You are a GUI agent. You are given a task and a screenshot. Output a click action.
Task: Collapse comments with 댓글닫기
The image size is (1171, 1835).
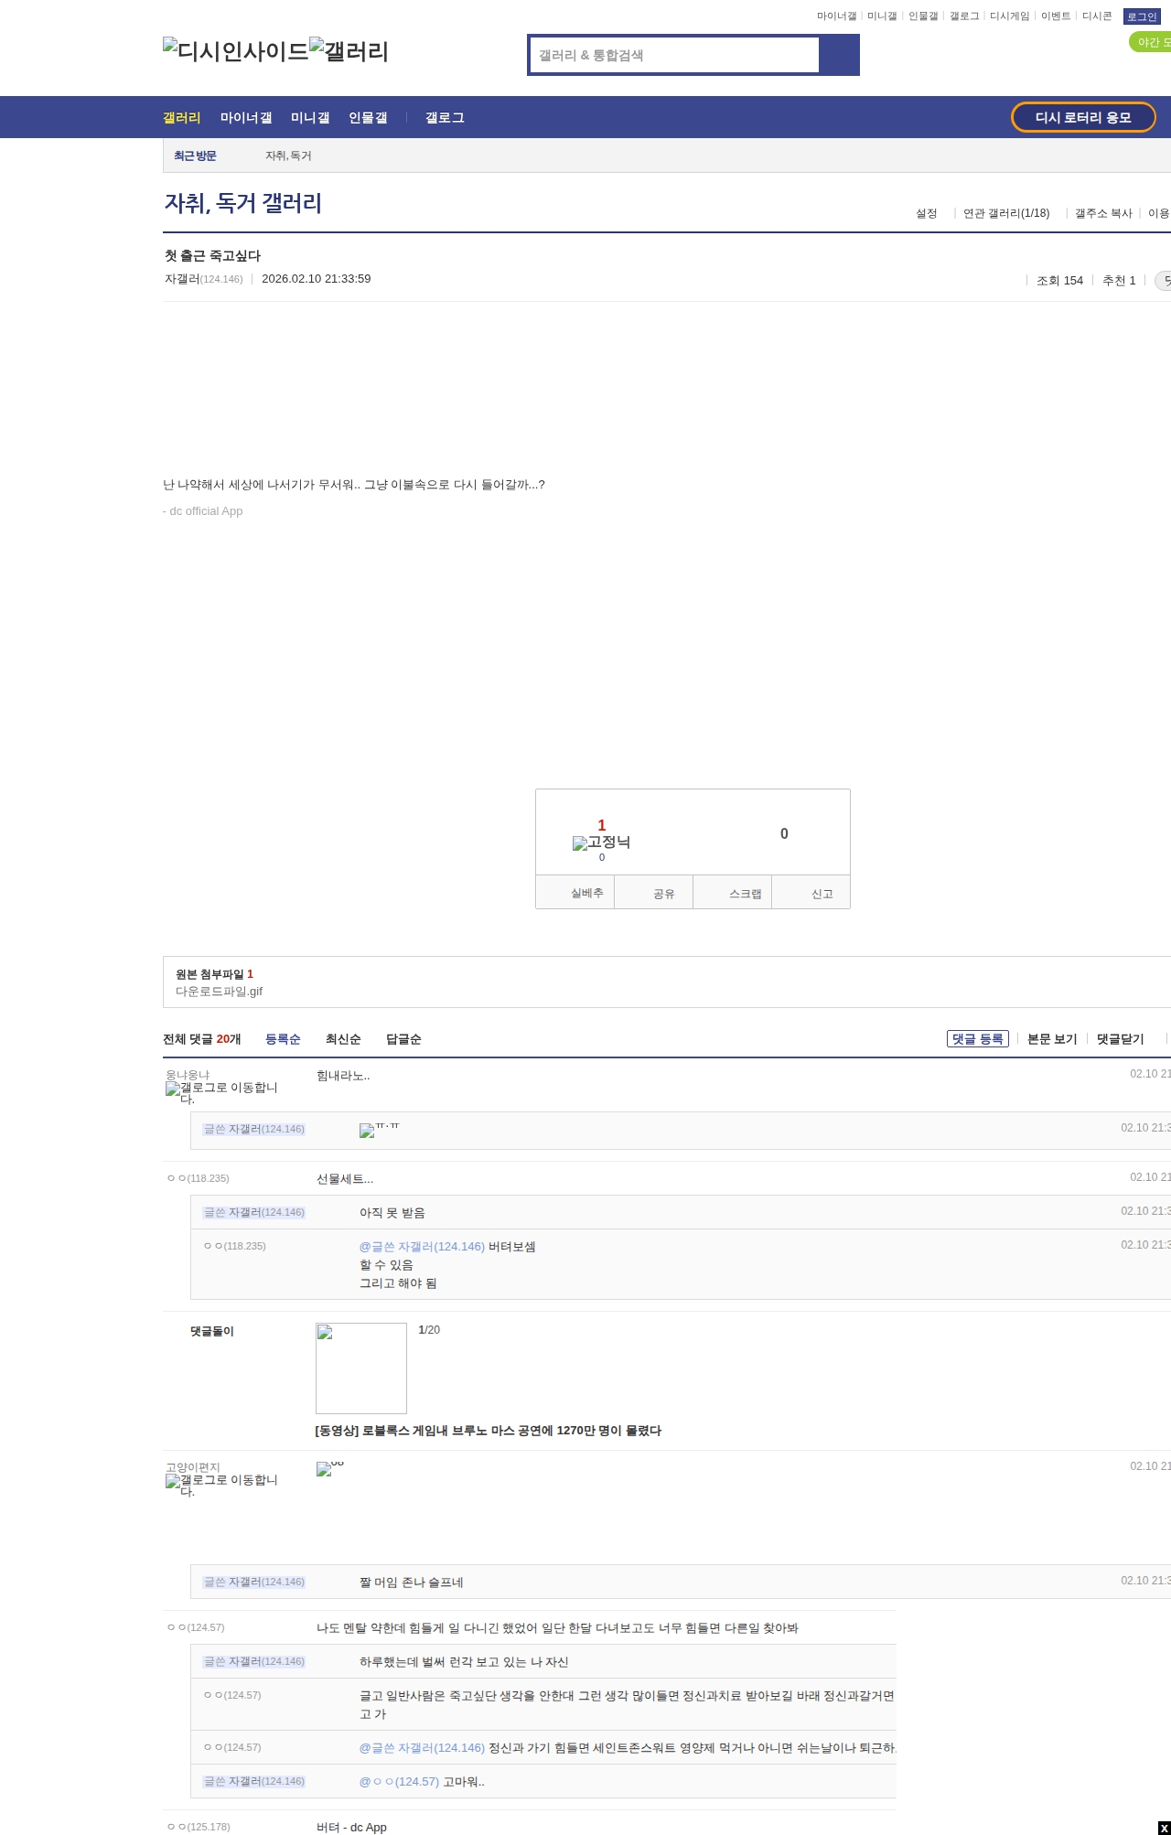(1120, 1039)
